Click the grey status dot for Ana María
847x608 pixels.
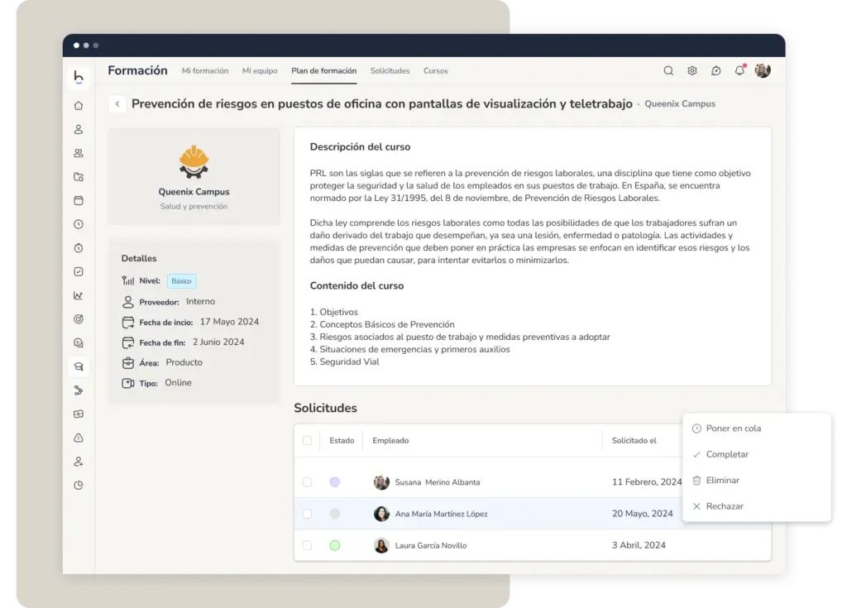click(335, 514)
